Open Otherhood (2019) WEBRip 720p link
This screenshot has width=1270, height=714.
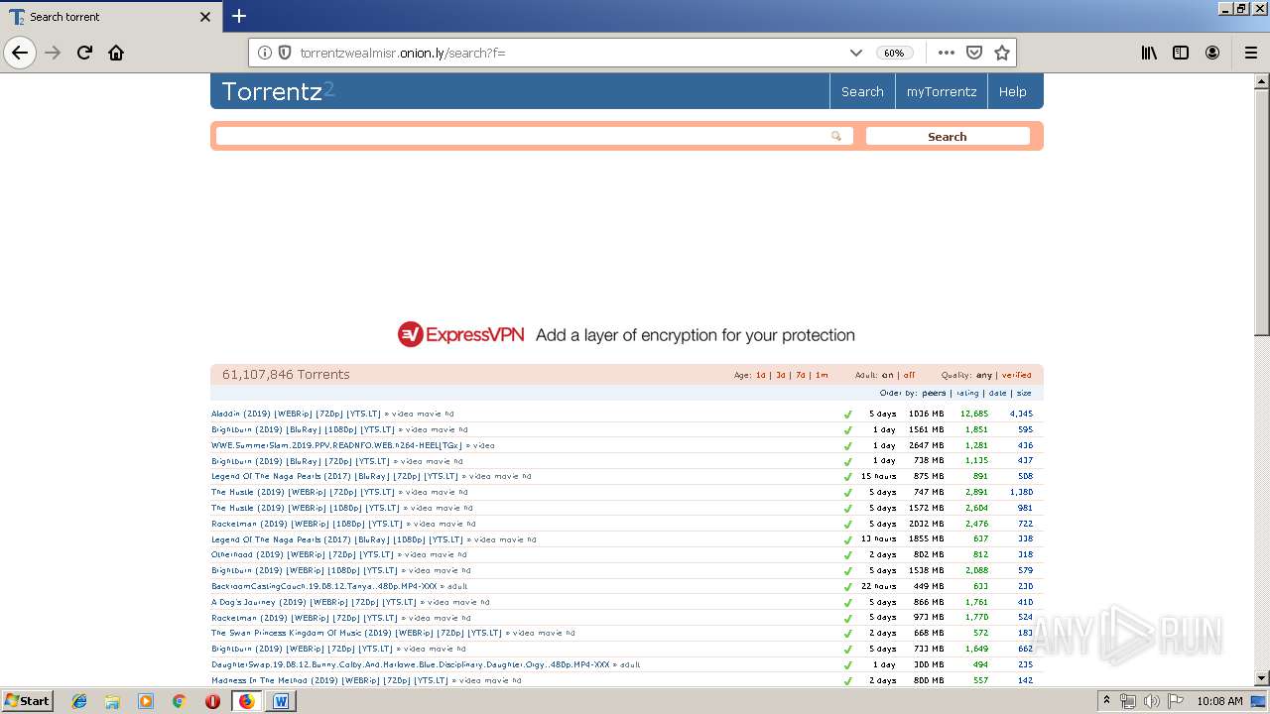coord(305,554)
